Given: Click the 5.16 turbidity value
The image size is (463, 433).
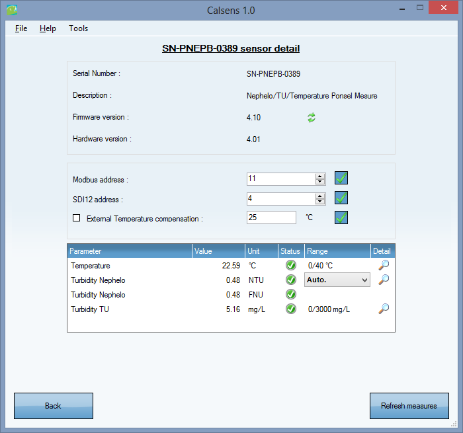Looking at the screenshot, I should [233, 309].
